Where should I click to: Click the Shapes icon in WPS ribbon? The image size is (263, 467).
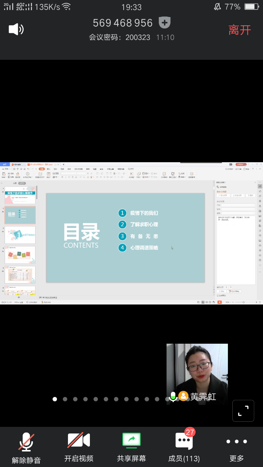[x=139, y=174]
